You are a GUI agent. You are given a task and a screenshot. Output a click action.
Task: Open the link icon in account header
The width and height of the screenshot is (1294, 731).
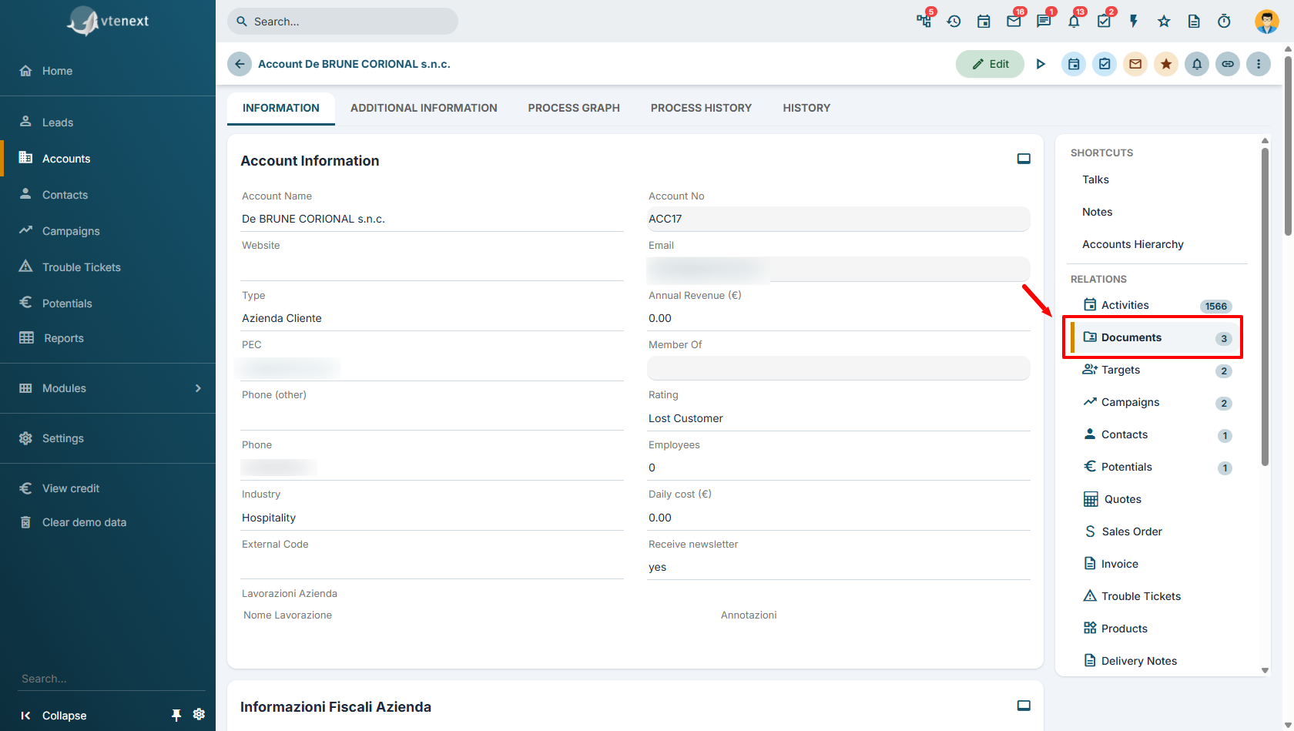1228,64
